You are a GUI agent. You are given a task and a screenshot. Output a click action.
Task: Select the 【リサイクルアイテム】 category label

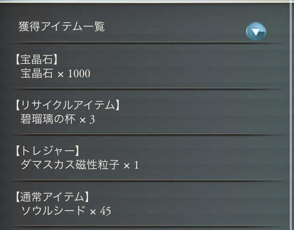point(67,105)
